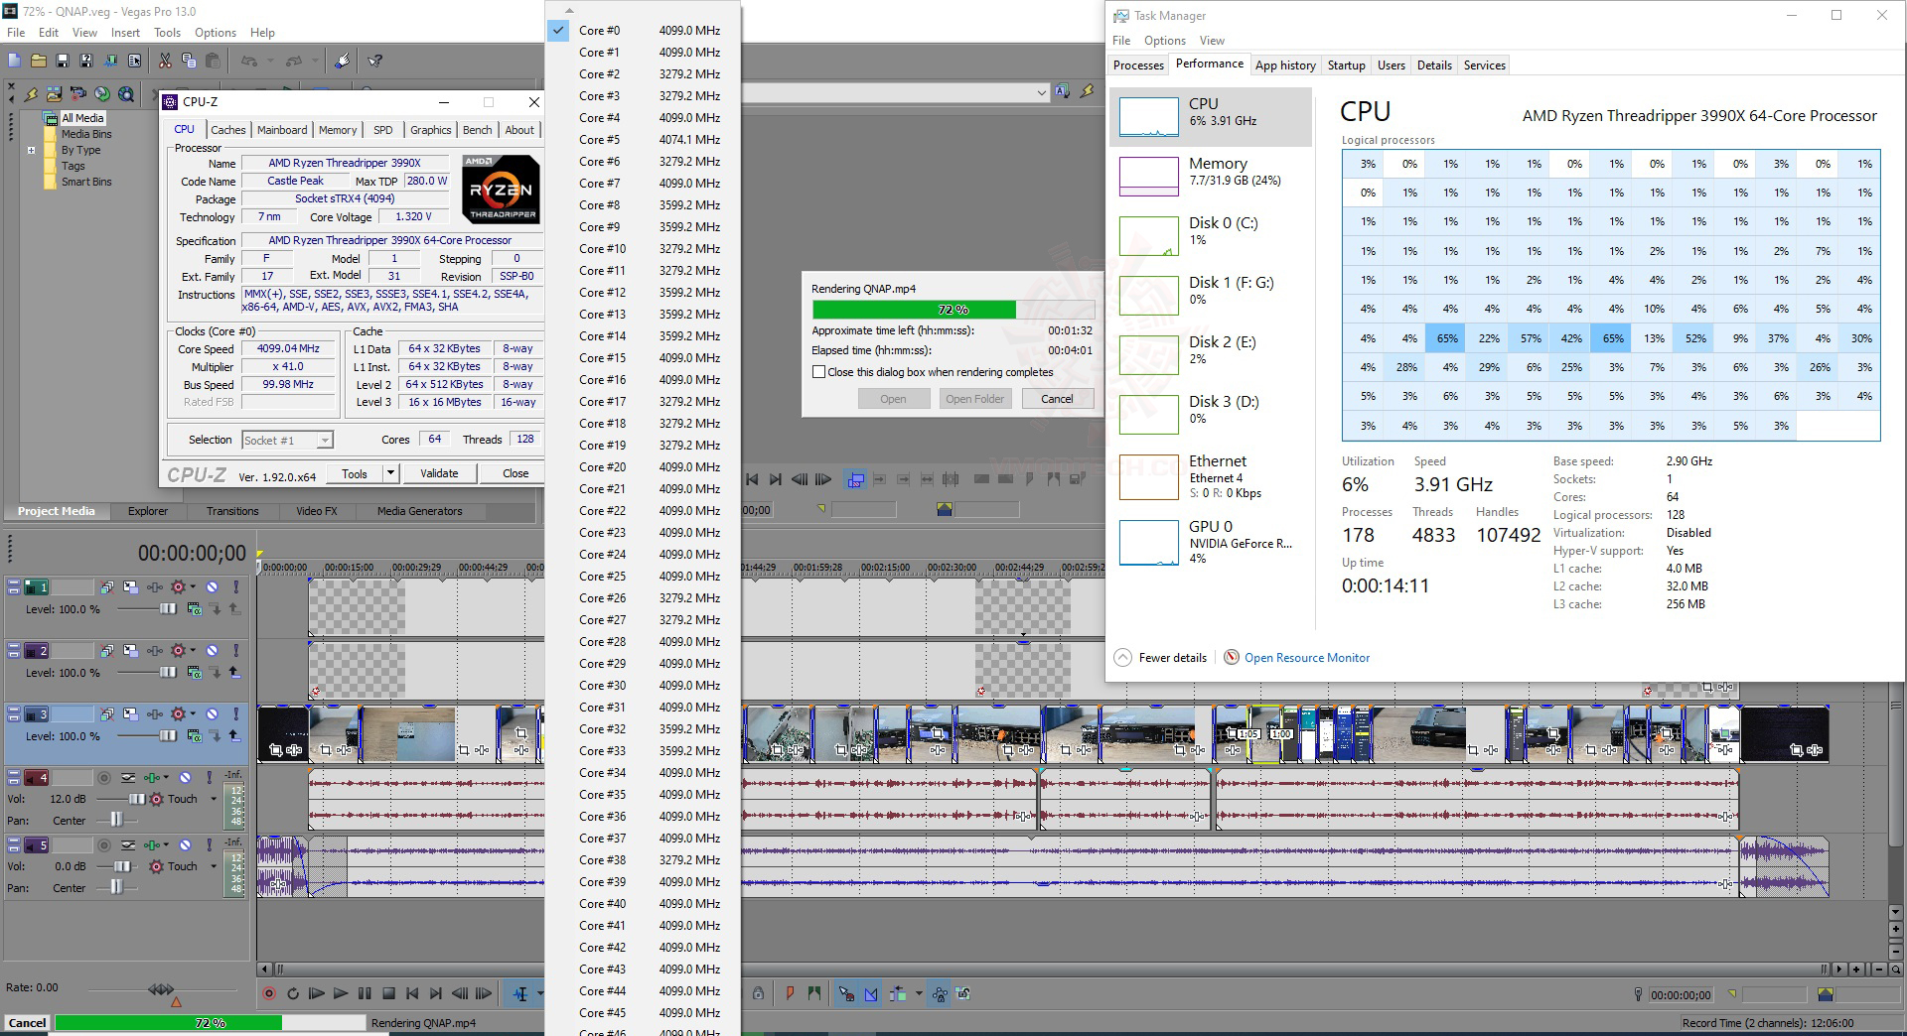The image size is (1907, 1036).
Task: Click the Paste clipboard icon
Action: pyautogui.click(x=213, y=61)
